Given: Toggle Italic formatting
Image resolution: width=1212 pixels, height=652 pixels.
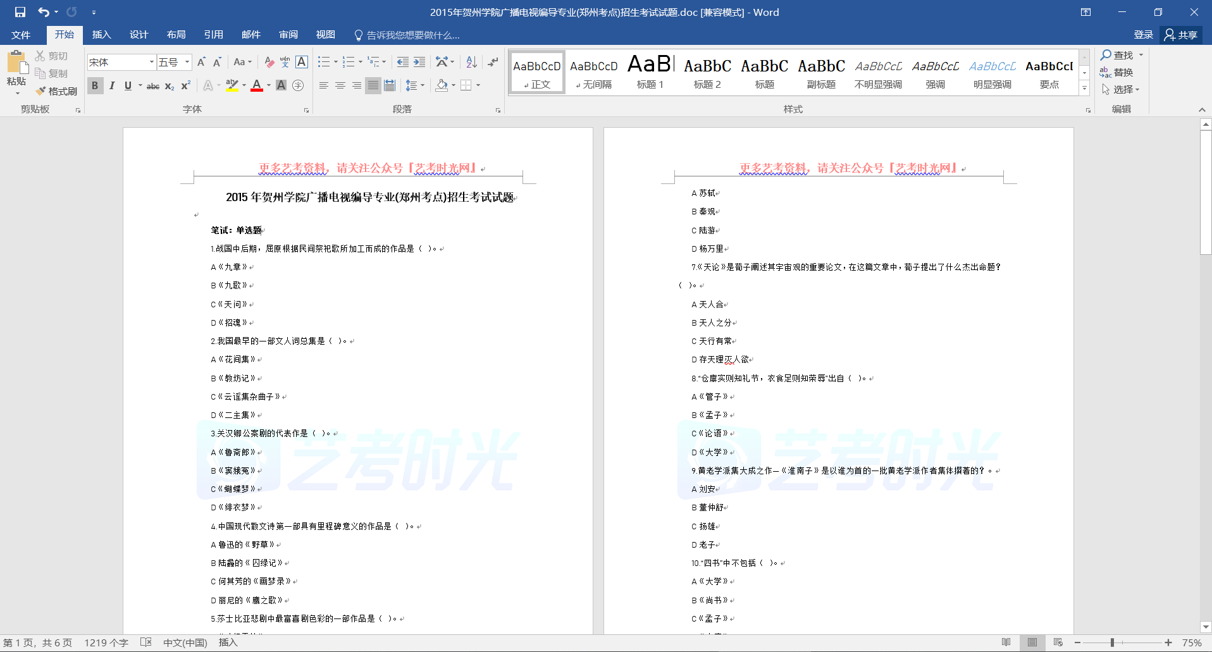Looking at the screenshot, I should coord(112,85).
